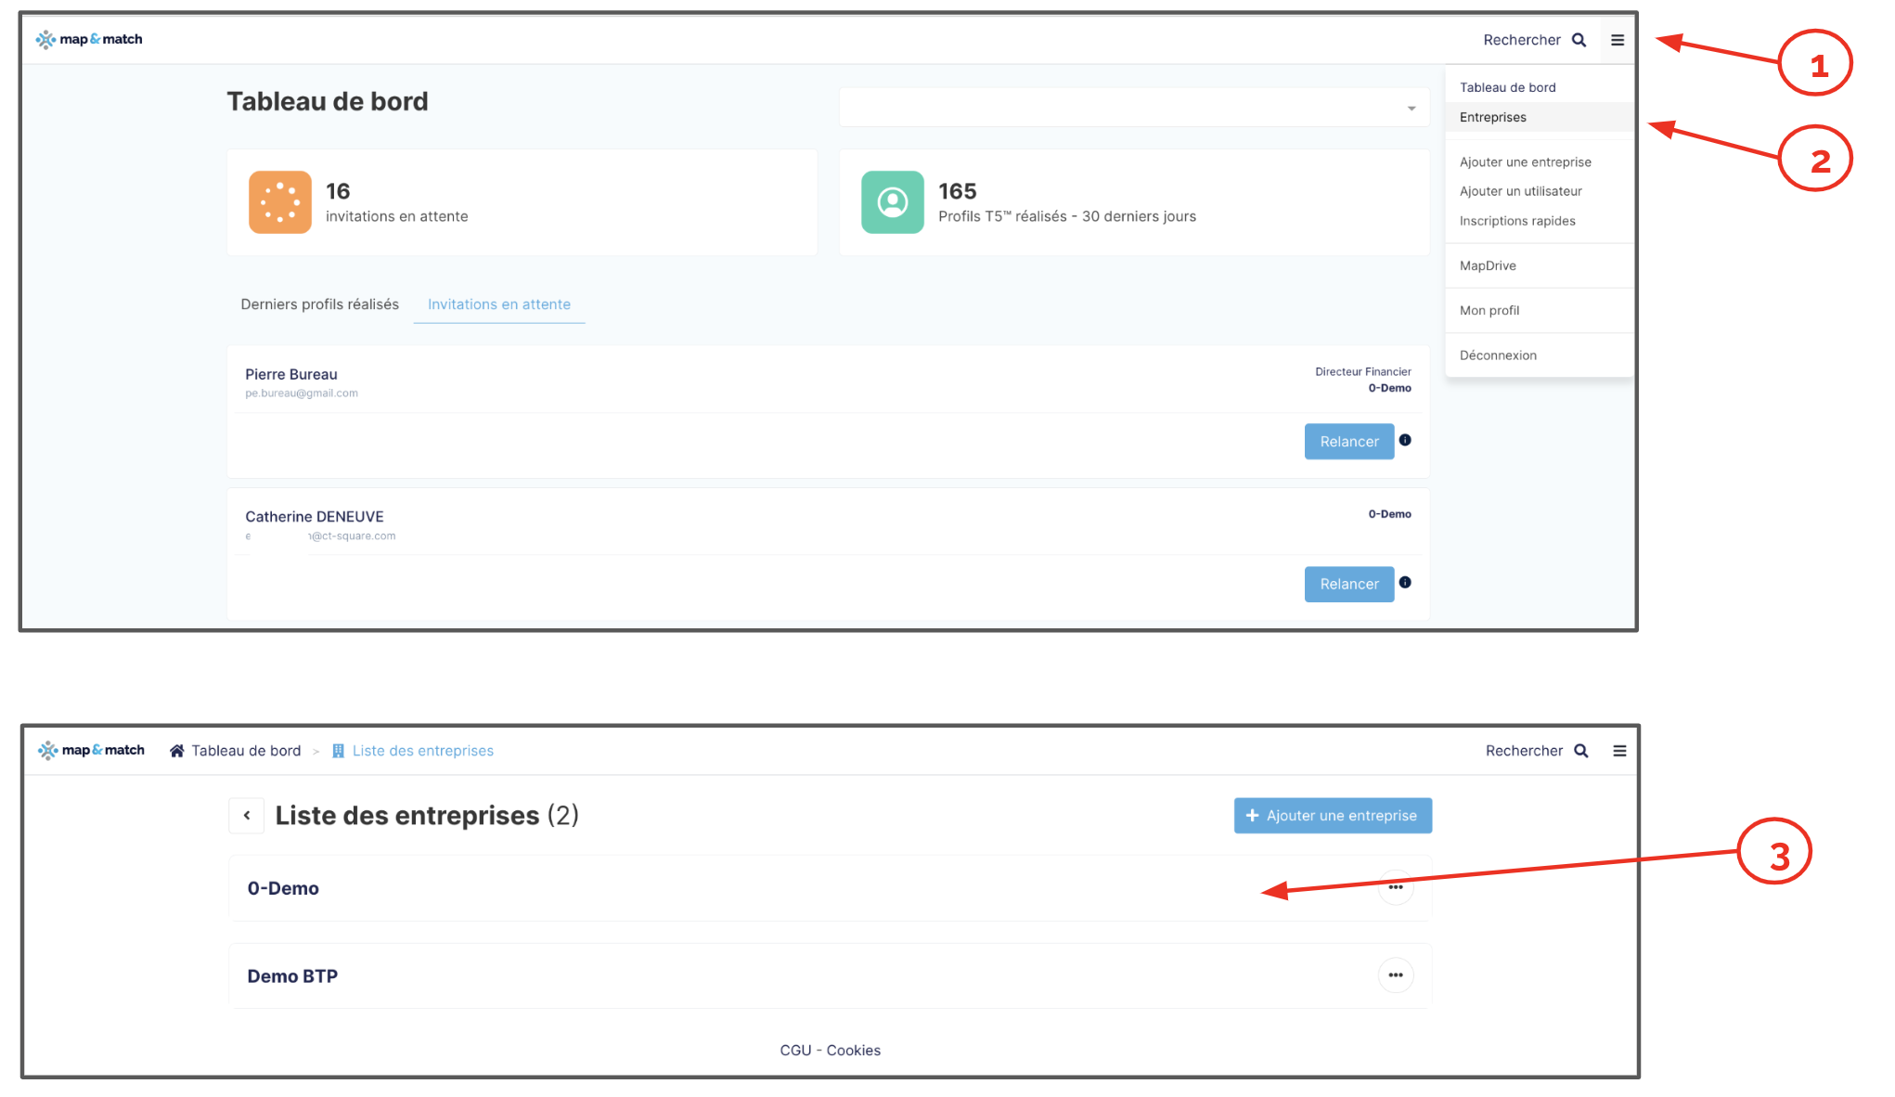
Task: Click orange pending invitations icon
Action: (x=279, y=202)
